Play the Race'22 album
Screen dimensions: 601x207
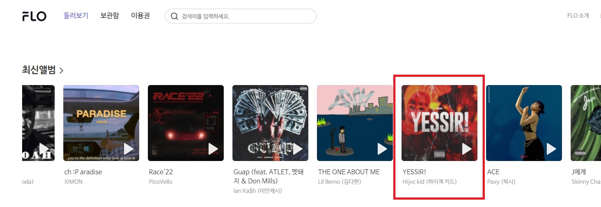(213, 149)
